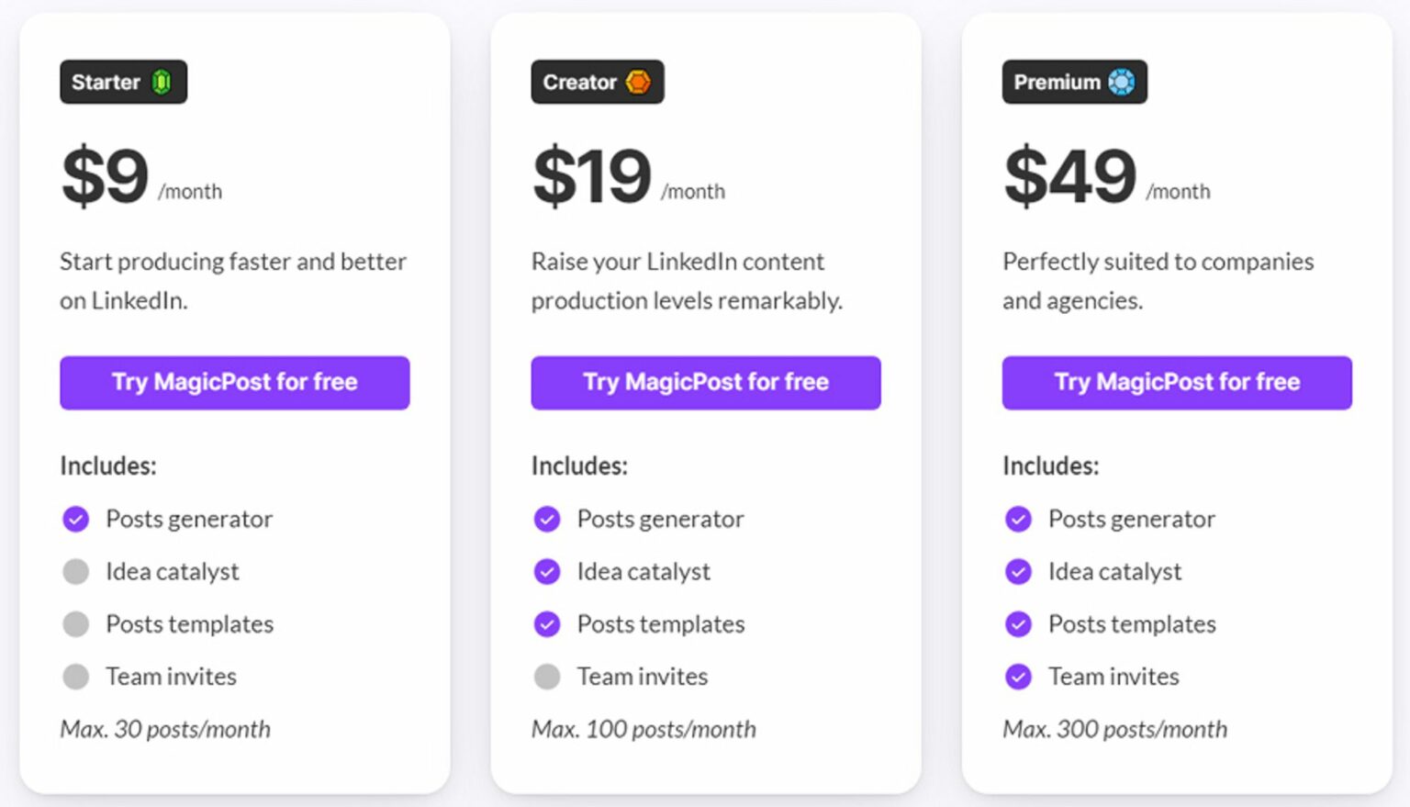The width and height of the screenshot is (1410, 807).
Task: Toggle the Idea catalyst circle in Starter plan
Action: [x=75, y=571]
